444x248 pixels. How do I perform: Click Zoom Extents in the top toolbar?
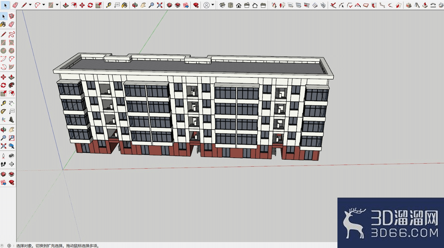[160, 5]
